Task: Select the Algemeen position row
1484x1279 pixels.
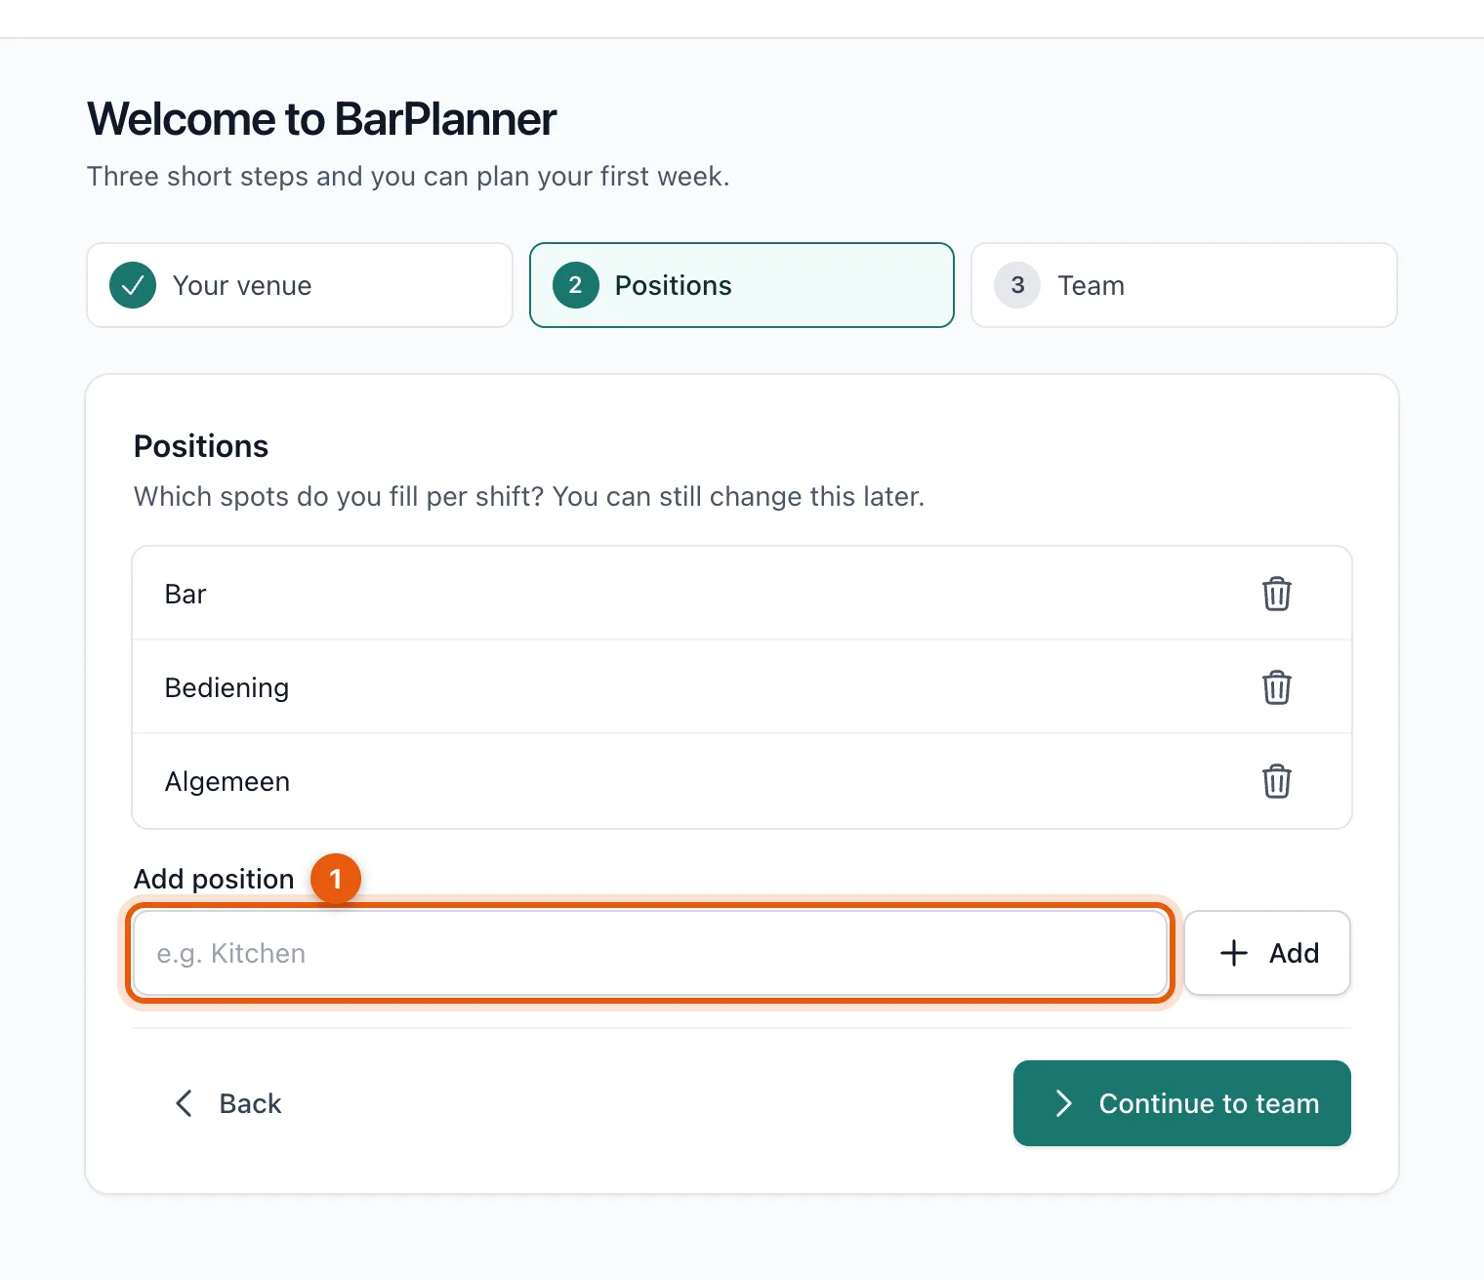Action: pyautogui.click(x=742, y=781)
